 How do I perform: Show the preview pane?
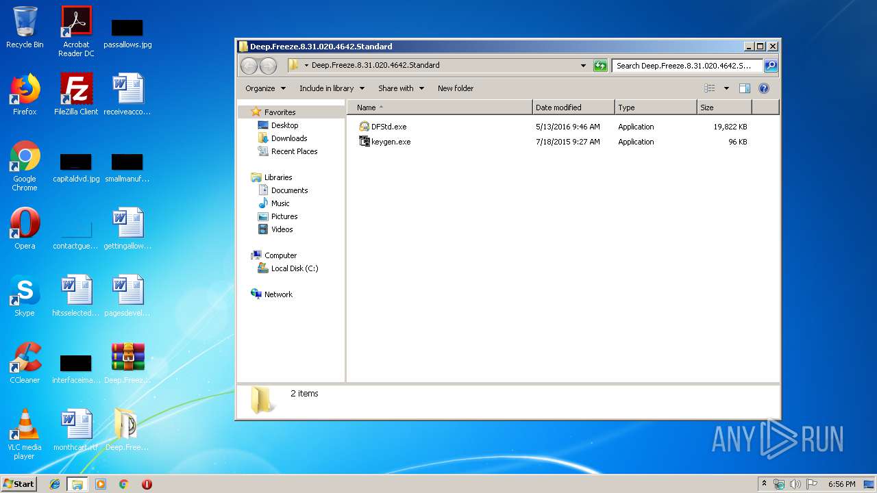pos(745,88)
